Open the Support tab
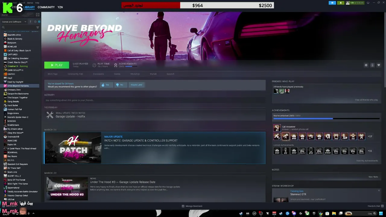Viewport: 386px width, 217px height. (x=170, y=74)
